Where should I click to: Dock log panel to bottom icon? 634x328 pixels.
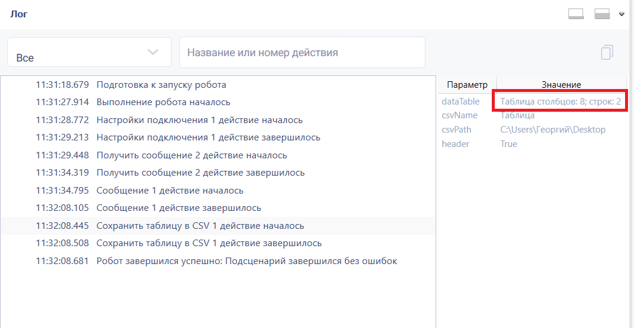click(576, 14)
